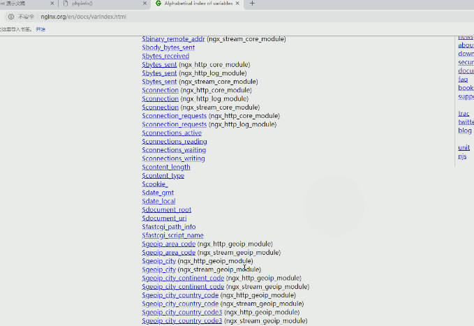This screenshot has height=326, width=474.
Task: Open the $date_gmt link
Action: [158, 193]
